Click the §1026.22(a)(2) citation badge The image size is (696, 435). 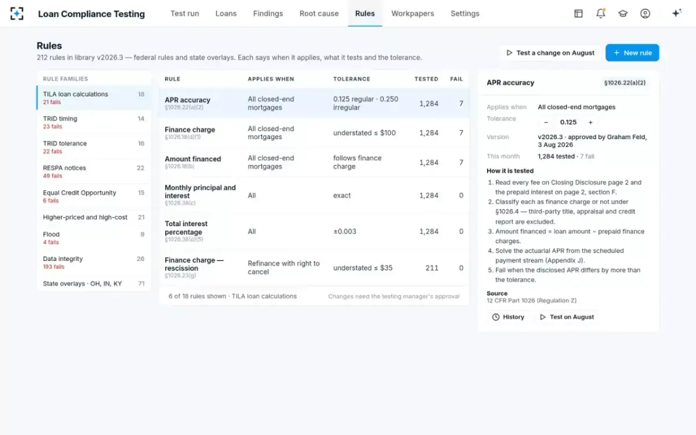coord(625,83)
